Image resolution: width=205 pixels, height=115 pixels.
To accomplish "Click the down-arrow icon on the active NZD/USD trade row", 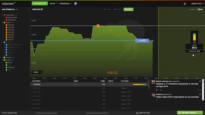I will pyautogui.click(x=33, y=84).
